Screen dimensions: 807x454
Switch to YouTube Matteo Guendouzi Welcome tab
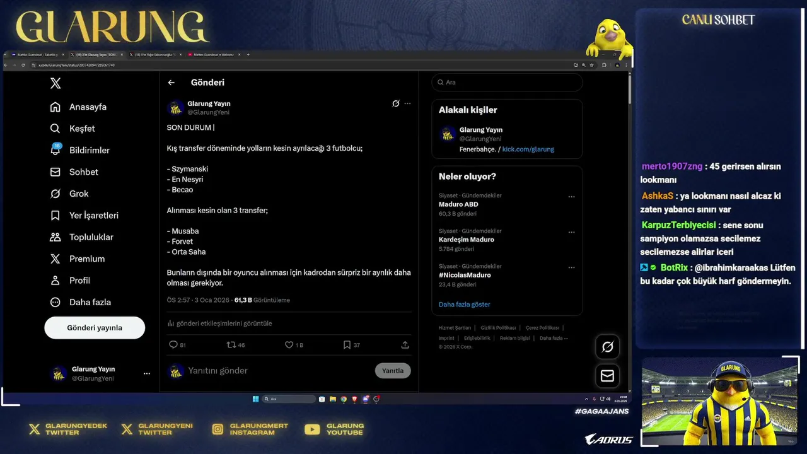213,55
